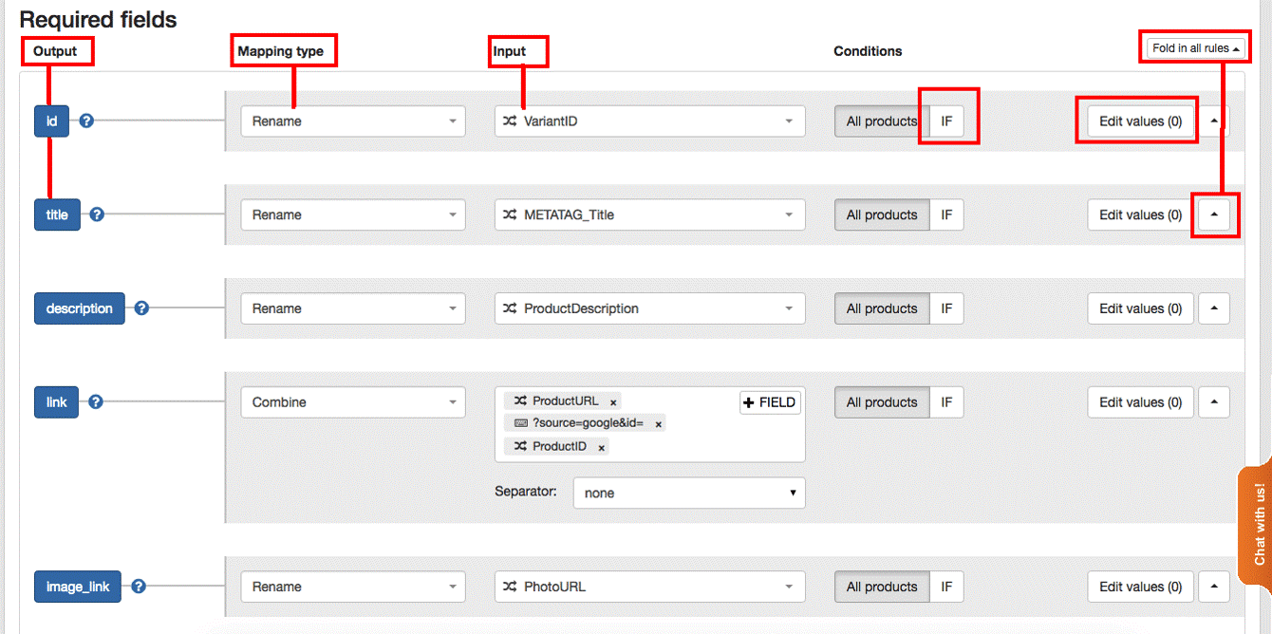Click Edit values (0) for title rule
This screenshot has height=634, width=1272.
(1140, 214)
